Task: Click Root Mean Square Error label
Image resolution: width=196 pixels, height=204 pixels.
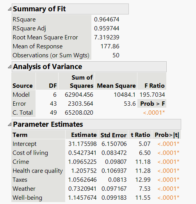Action: pos(45,37)
